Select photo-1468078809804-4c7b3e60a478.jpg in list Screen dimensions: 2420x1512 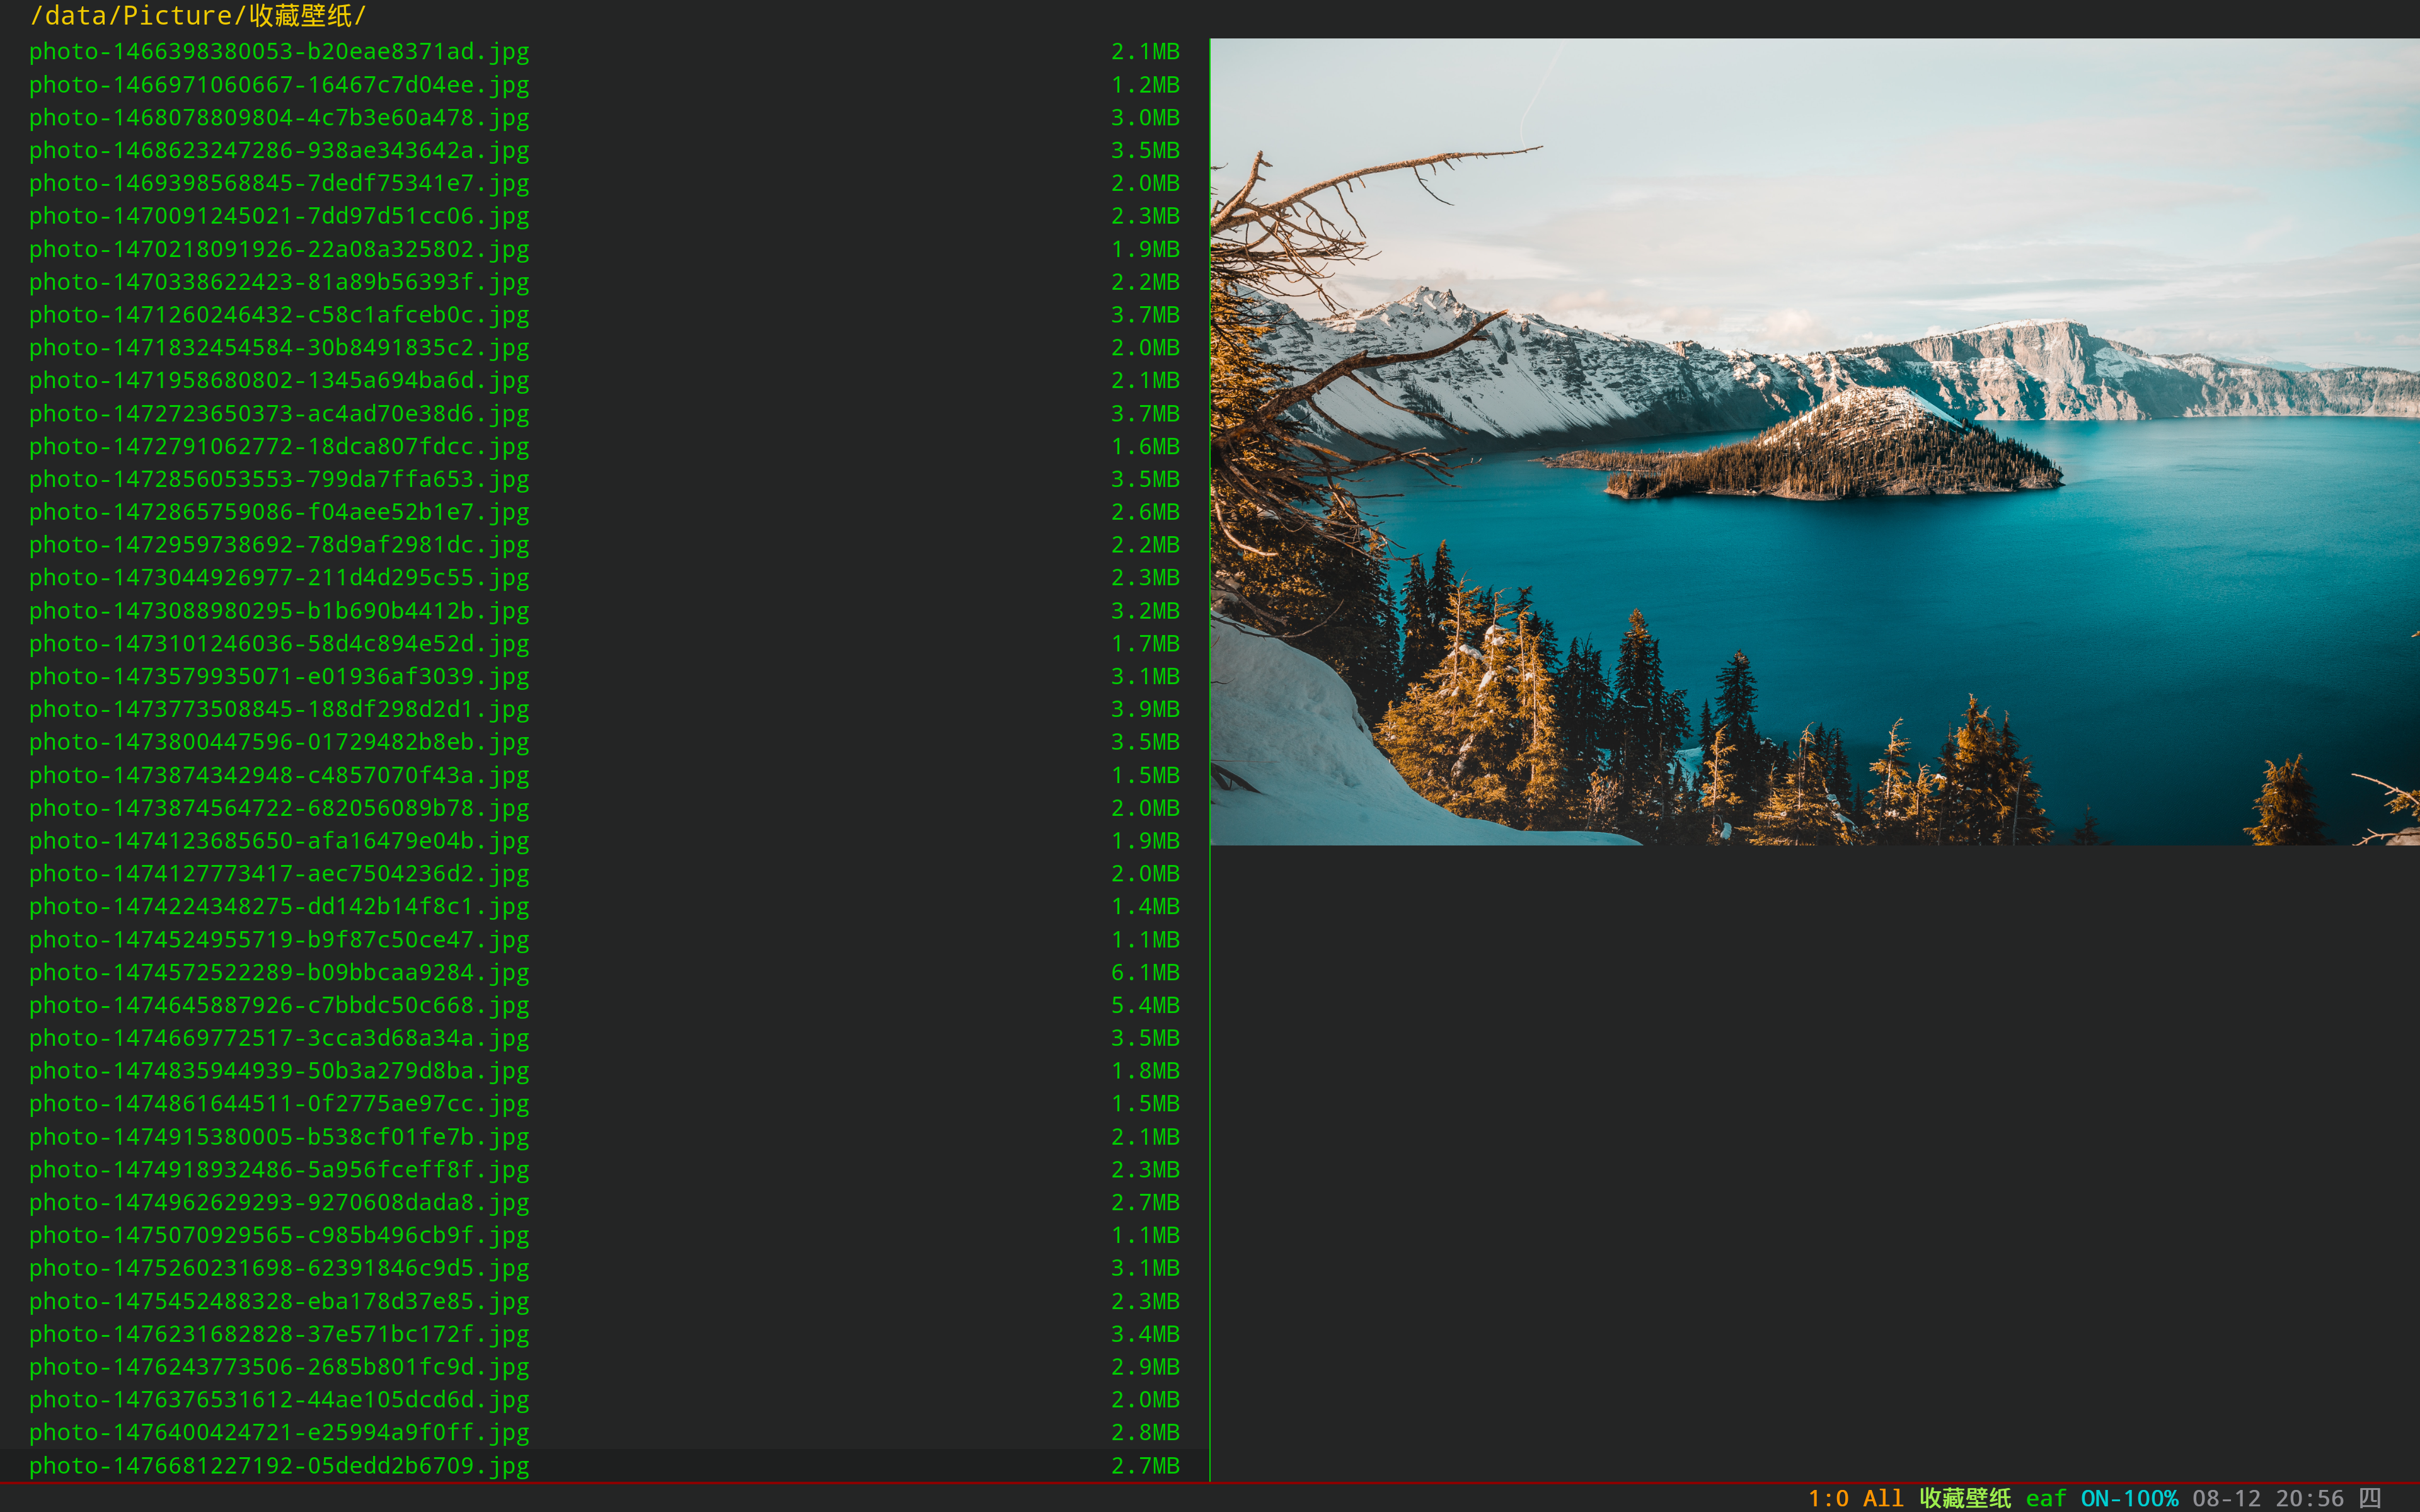(x=279, y=118)
